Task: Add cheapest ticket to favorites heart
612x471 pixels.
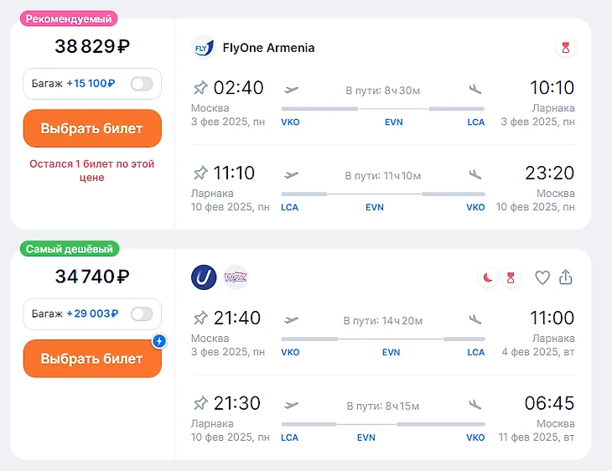Action: click(x=542, y=277)
